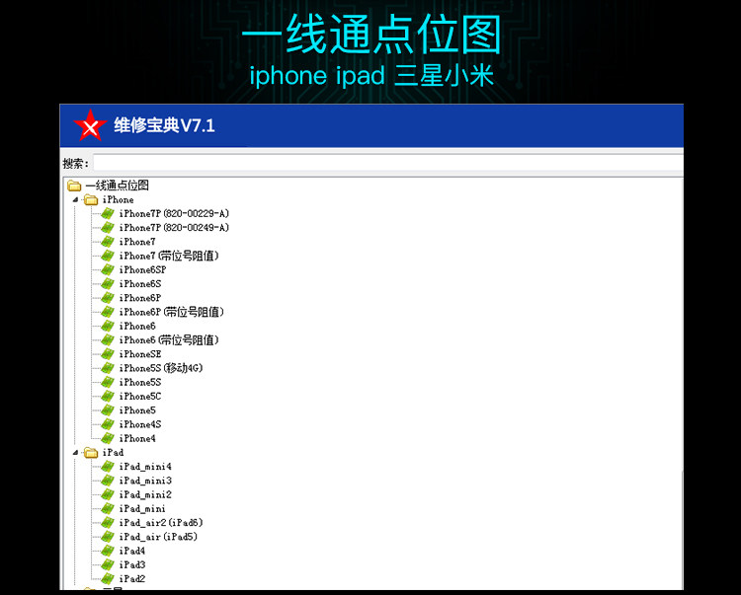This screenshot has height=595, width=741.
Task: Select the iPhone folder label
Action: pos(119,200)
